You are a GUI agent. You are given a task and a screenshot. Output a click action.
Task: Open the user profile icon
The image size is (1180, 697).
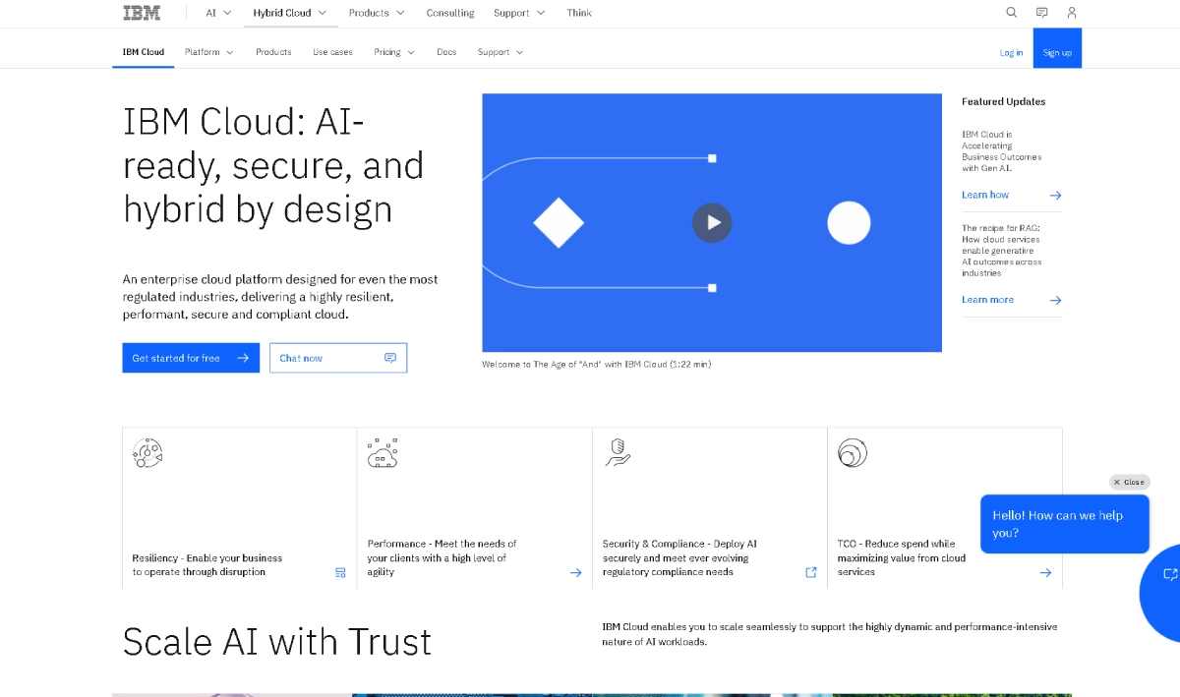tap(1072, 13)
